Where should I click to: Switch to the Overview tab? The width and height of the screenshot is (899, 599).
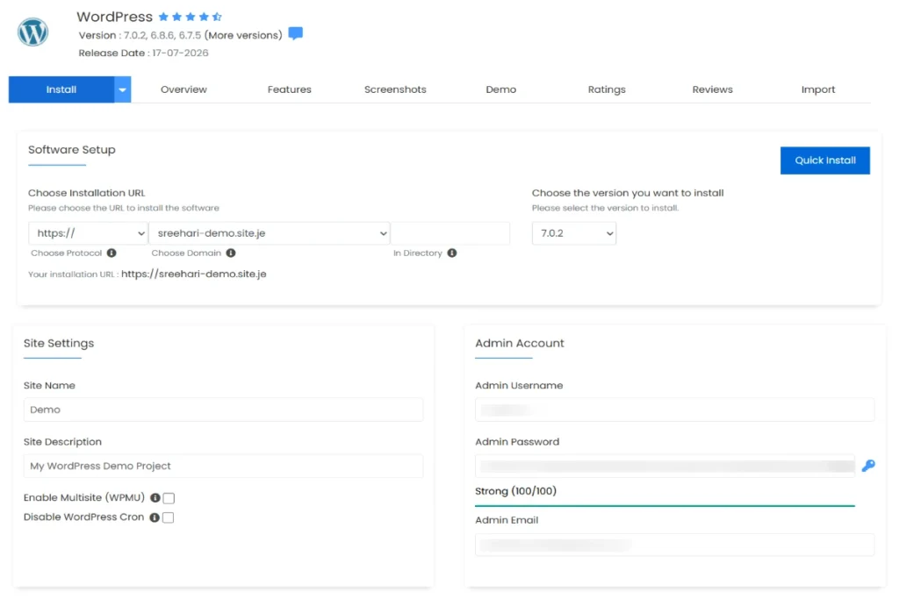click(x=183, y=89)
